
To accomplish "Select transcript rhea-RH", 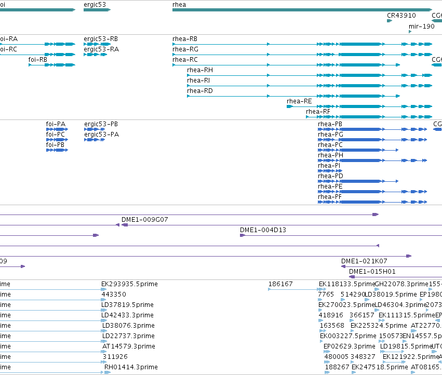I will pos(310,75).
